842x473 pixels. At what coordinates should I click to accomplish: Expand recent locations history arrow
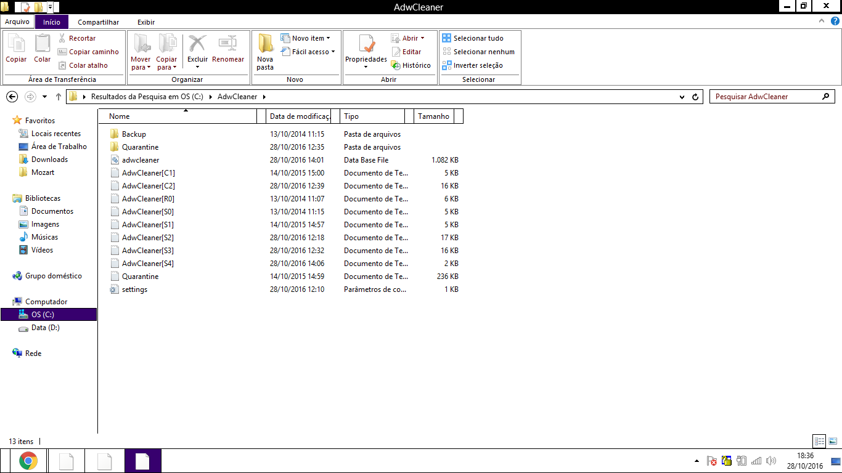tap(44, 97)
